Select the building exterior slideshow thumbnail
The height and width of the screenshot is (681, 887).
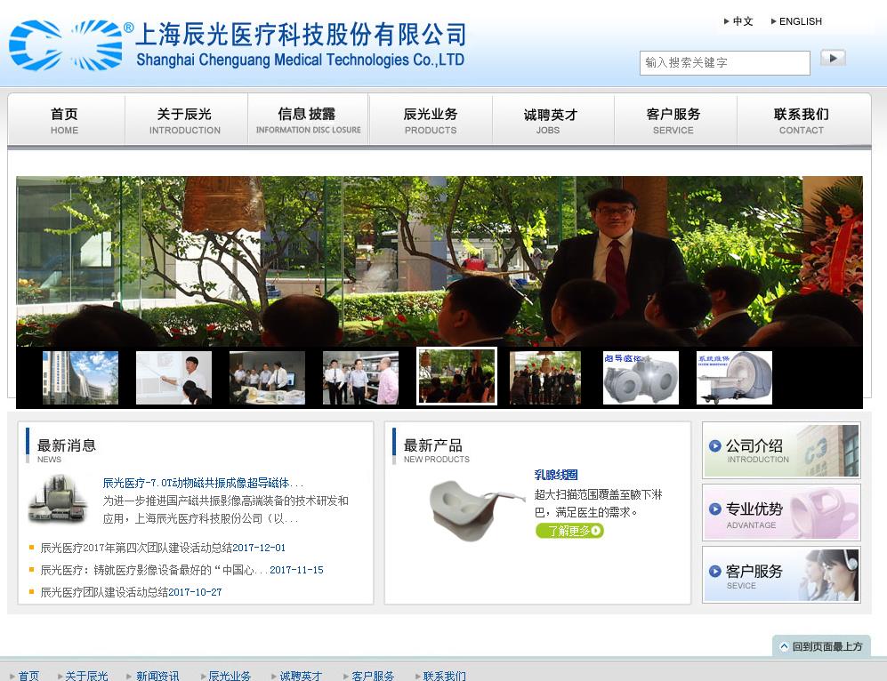click(x=80, y=378)
